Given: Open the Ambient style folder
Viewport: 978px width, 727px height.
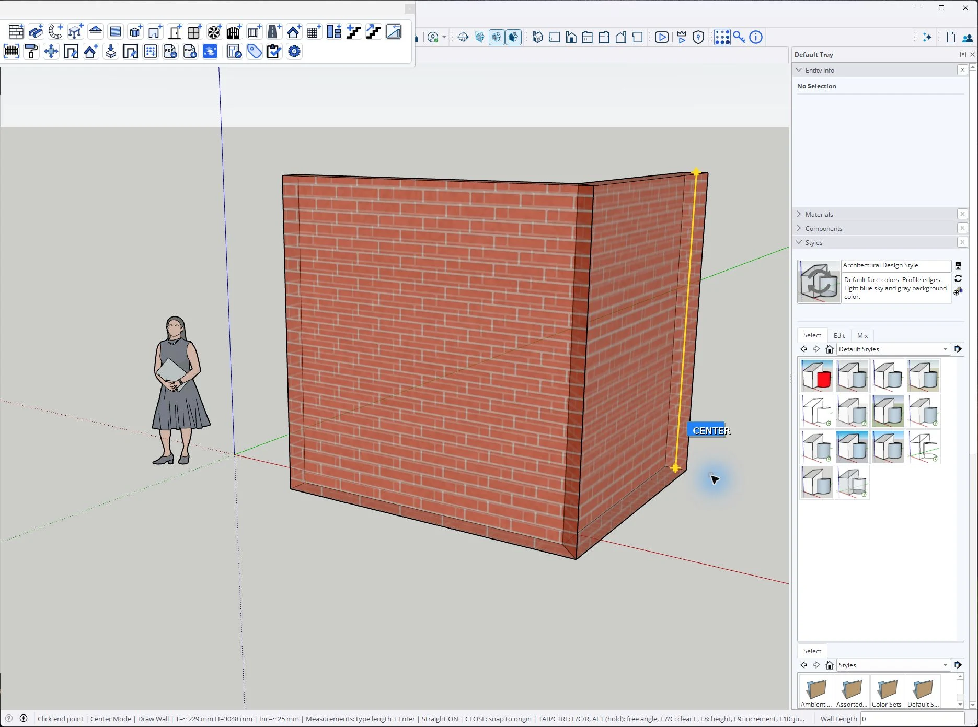Looking at the screenshot, I should click(816, 693).
